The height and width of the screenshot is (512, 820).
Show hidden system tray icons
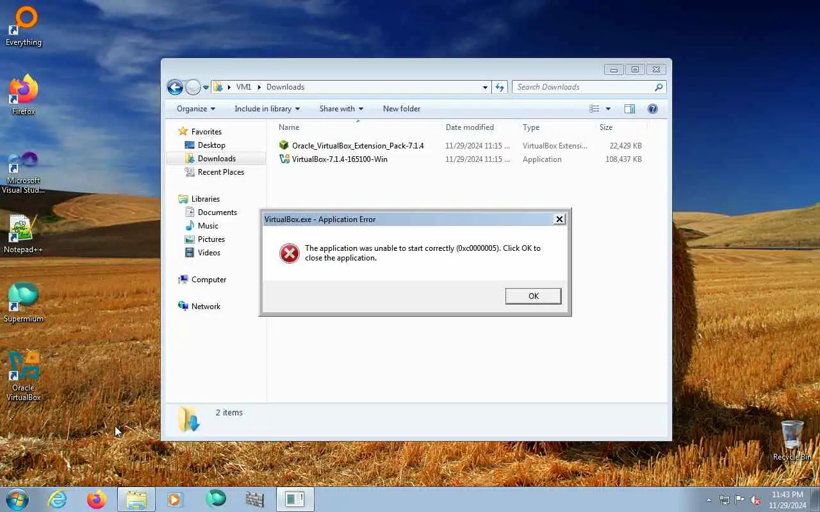point(709,500)
